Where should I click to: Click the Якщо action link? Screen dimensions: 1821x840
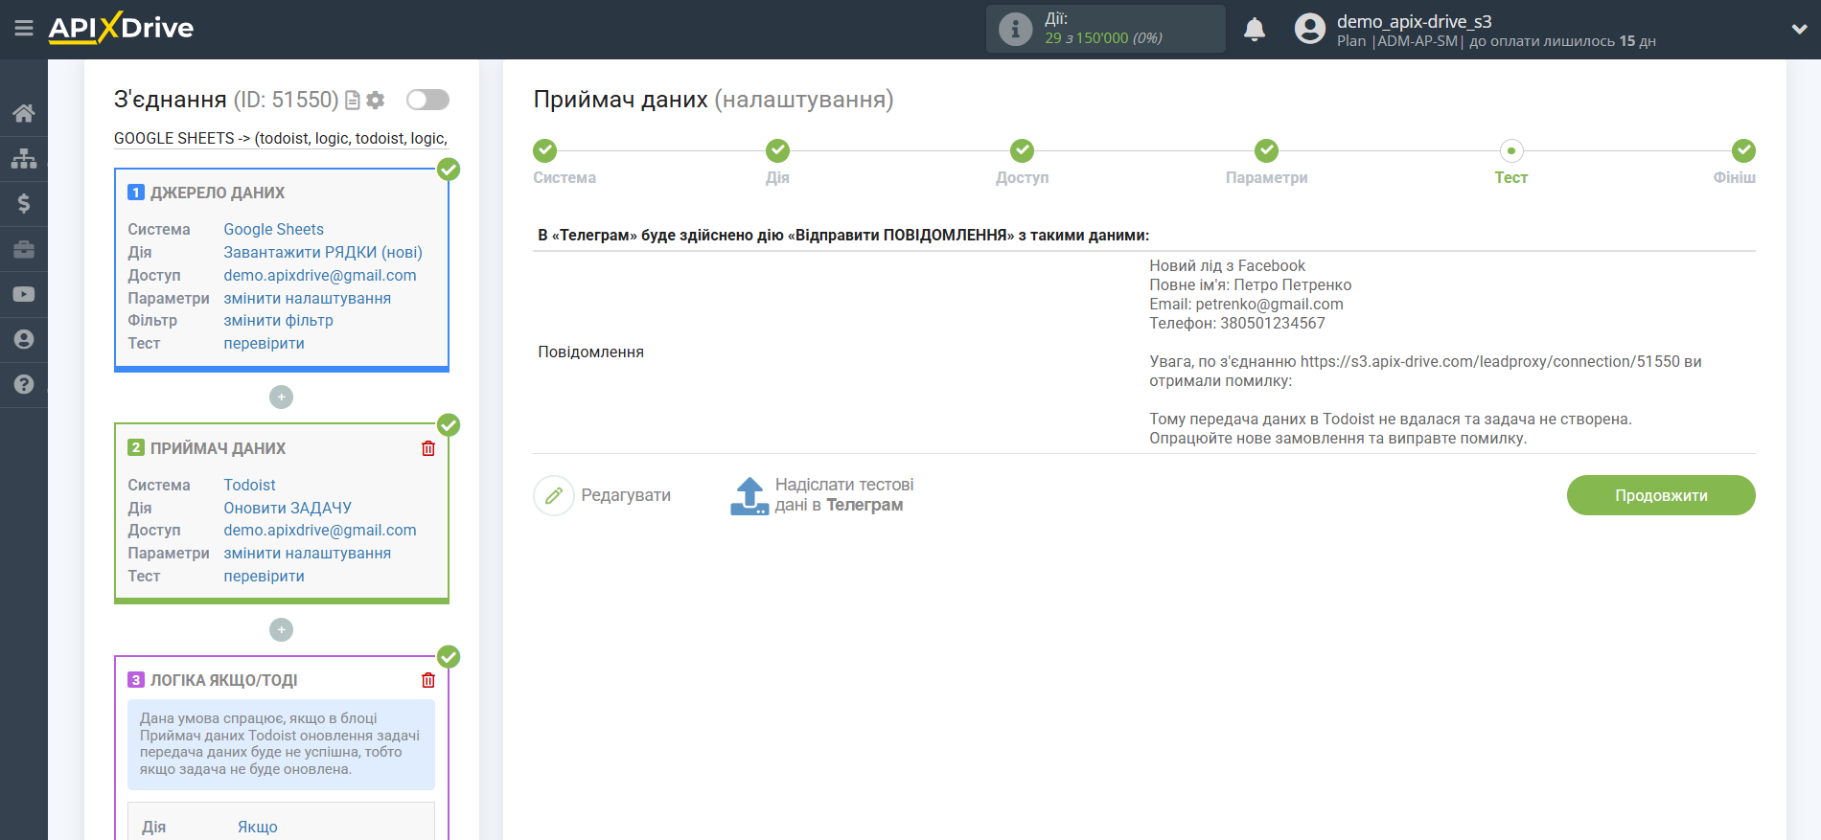tap(258, 827)
